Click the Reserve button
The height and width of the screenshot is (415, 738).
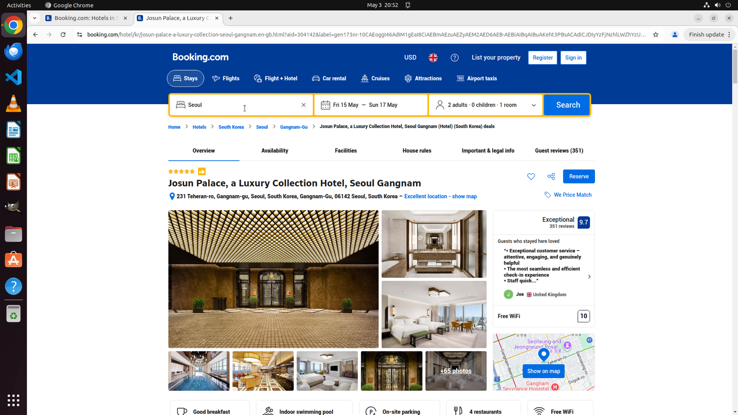click(579, 177)
